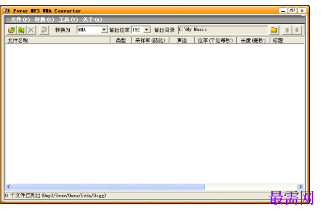Click the scrollbar right arrow
Image resolution: width=323 pixels, height=213 pixels.
pos(300,187)
